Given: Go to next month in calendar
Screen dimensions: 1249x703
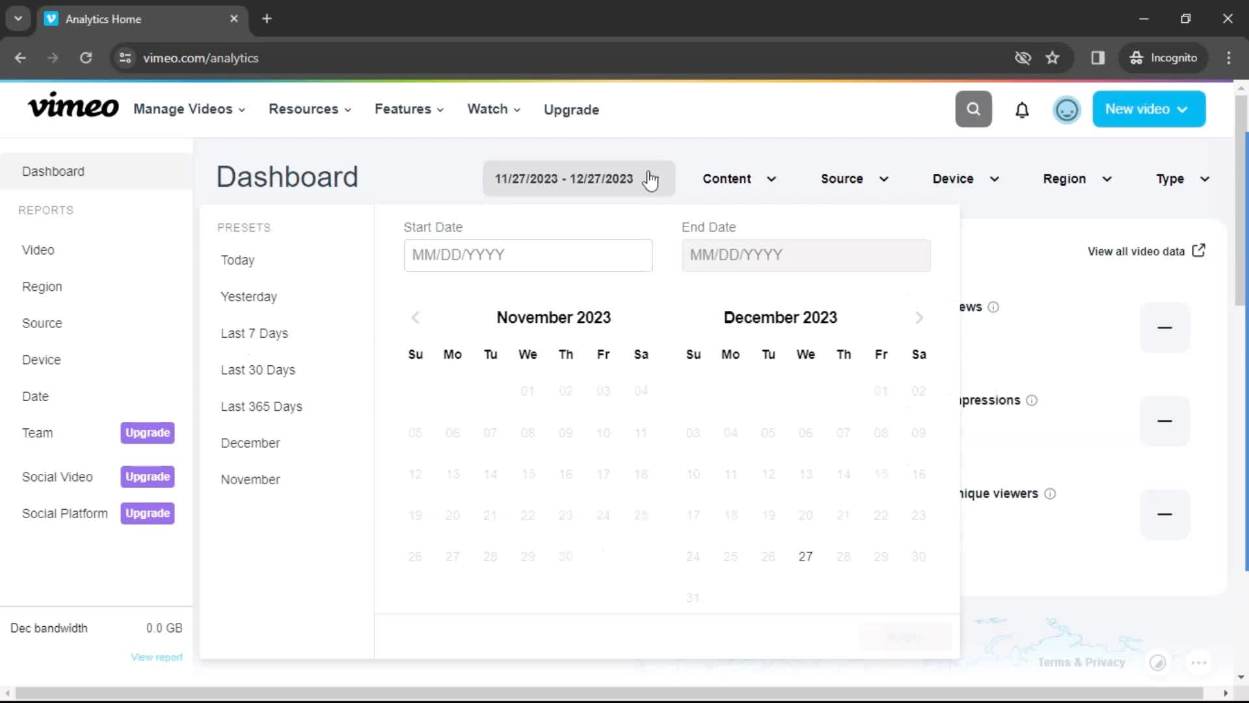Looking at the screenshot, I should (x=919, y=318).
